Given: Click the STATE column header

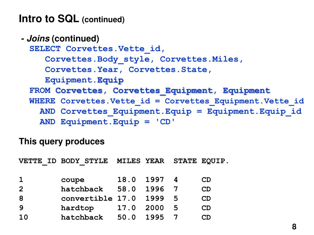Looking at the screenshot, I should coord(185,161).
